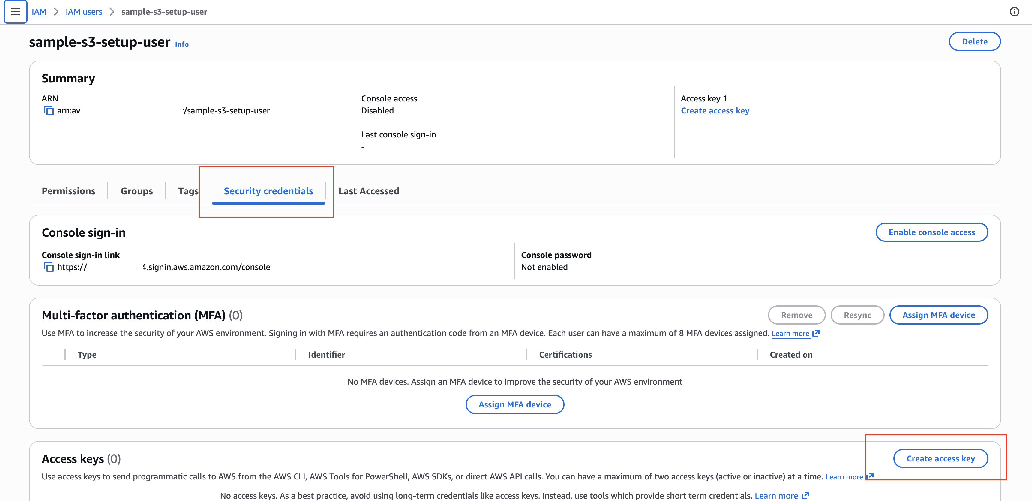Copy the console sign-in link icon
Viewport: 1032px width, 501px height.
pyautogui.click(x=49, y=267)
